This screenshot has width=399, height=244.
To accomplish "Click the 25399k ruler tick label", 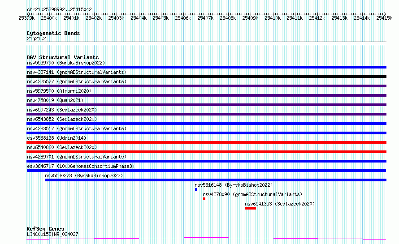I will [x=26, y=18].
